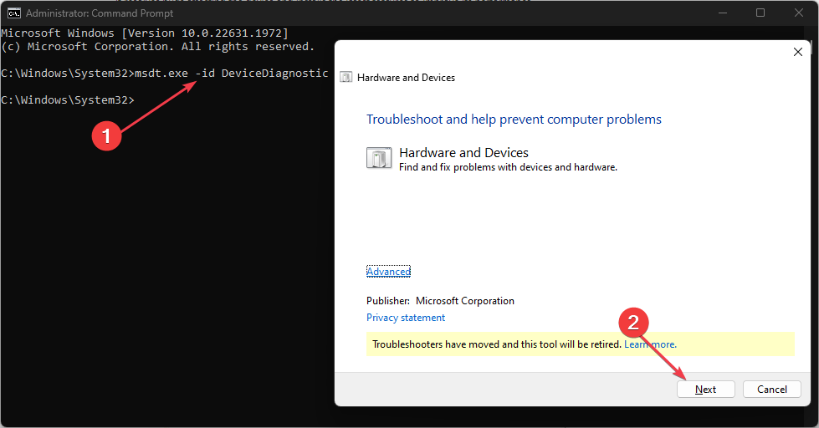Open the Advanced link

click(388, 272)
